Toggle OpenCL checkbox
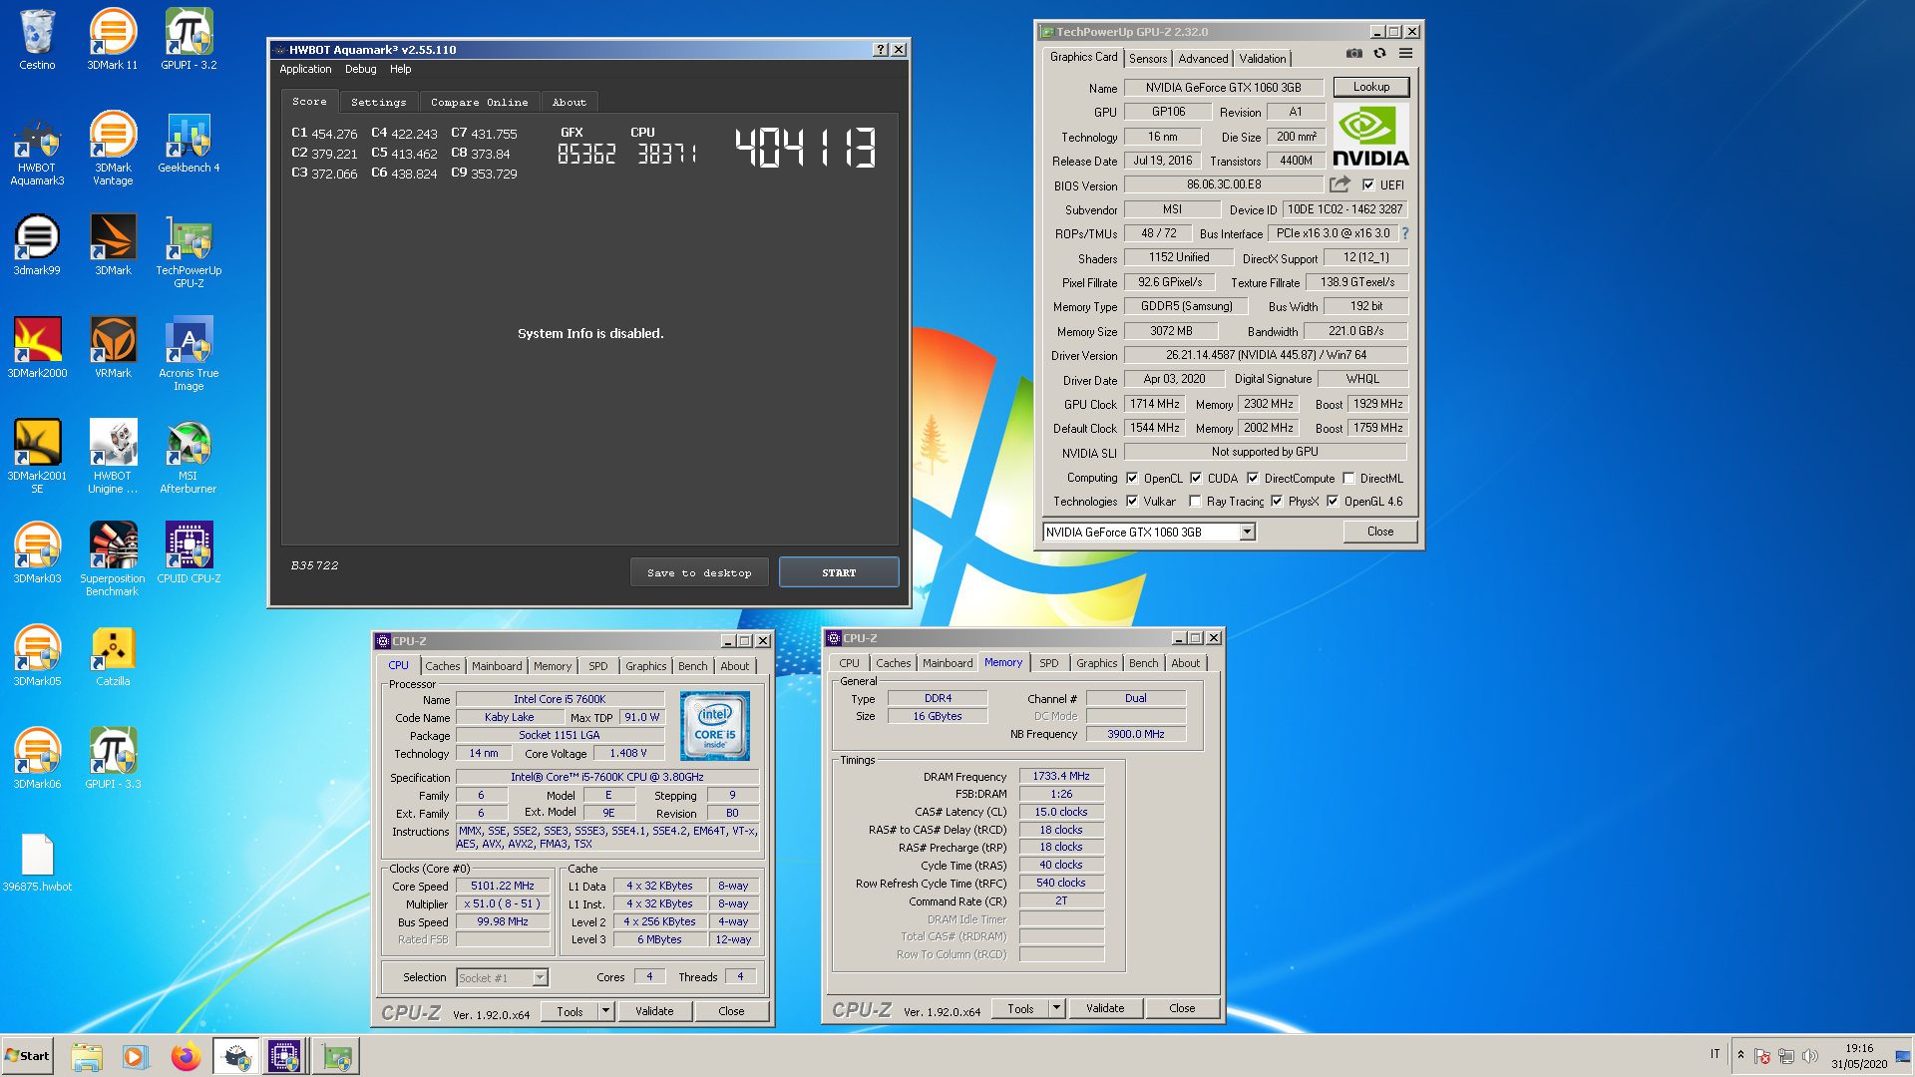Screen dimensions: 1915x1077 coord(1132,478)
